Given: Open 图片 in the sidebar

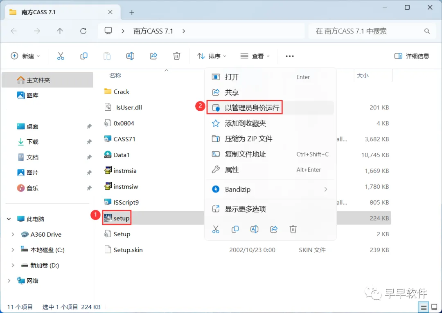Looking at the screenshot, I should point(47,172).
